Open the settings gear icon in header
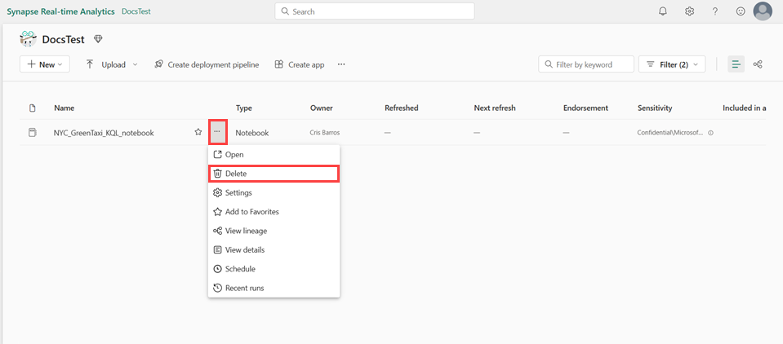783x344 pixels. tap(689, 11)
